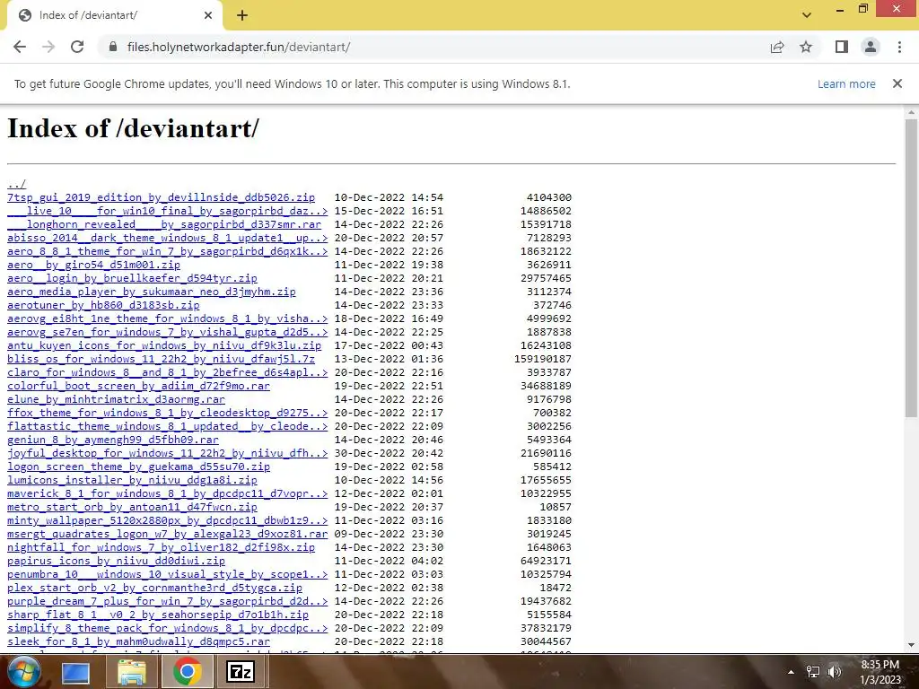Download aero_media_player by sukumaar_neo zip

(x=151, y=292)
